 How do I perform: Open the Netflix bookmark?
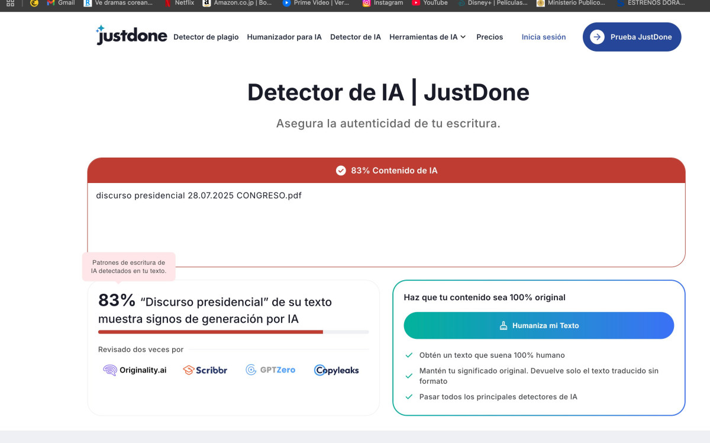click(179, 3)
